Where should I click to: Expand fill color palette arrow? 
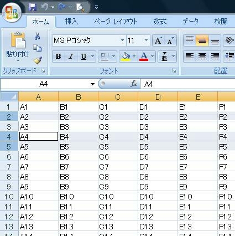tap(134, 57)
